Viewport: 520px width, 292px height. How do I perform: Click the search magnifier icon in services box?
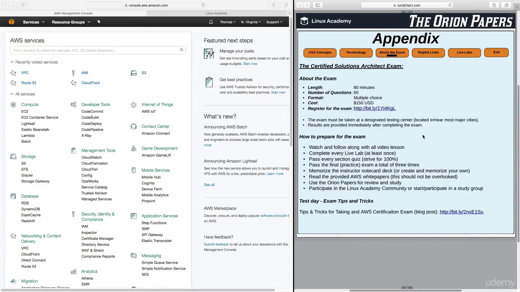point(182,50)
